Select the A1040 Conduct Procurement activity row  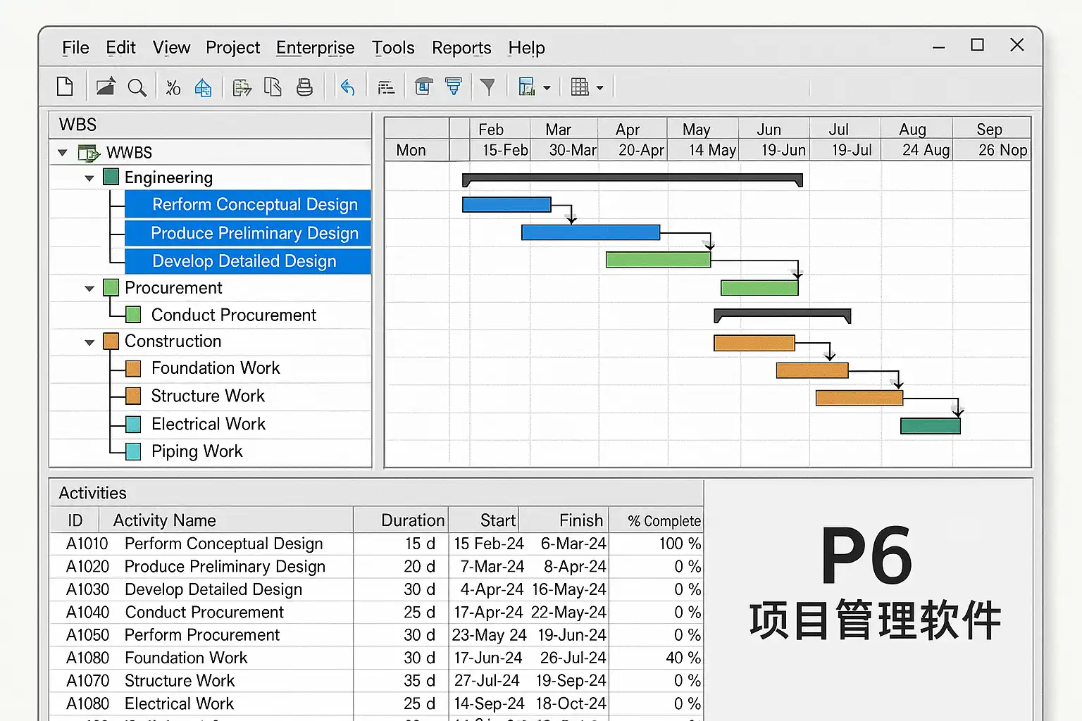coord(204,613)
